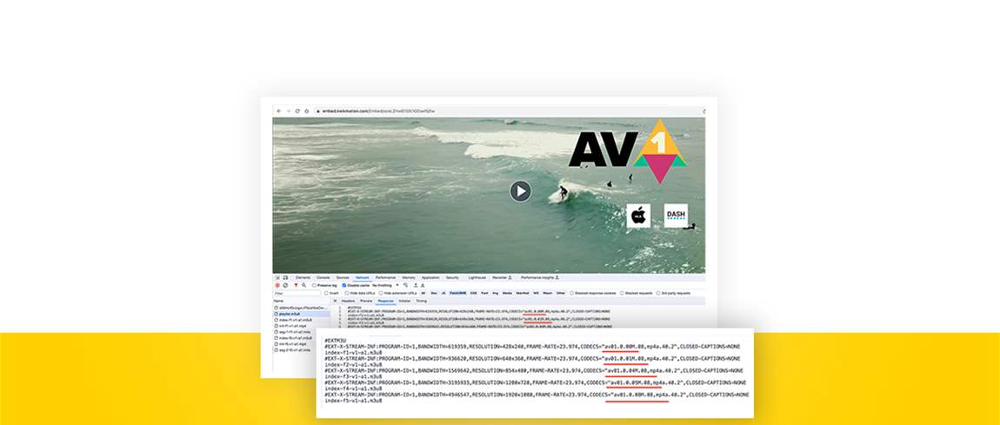The height and width of the screenshot is (425, 1000).
Task: Select the CSS type filter
Action: pos(473,293)
